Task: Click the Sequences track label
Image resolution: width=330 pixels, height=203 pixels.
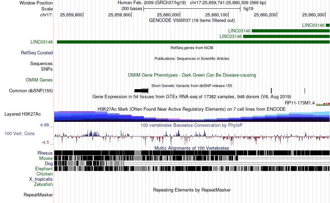Action: tap(41, 63)
